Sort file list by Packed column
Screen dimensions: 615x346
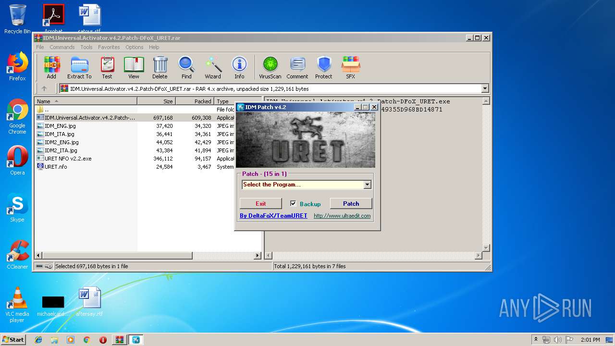(195, 101)
